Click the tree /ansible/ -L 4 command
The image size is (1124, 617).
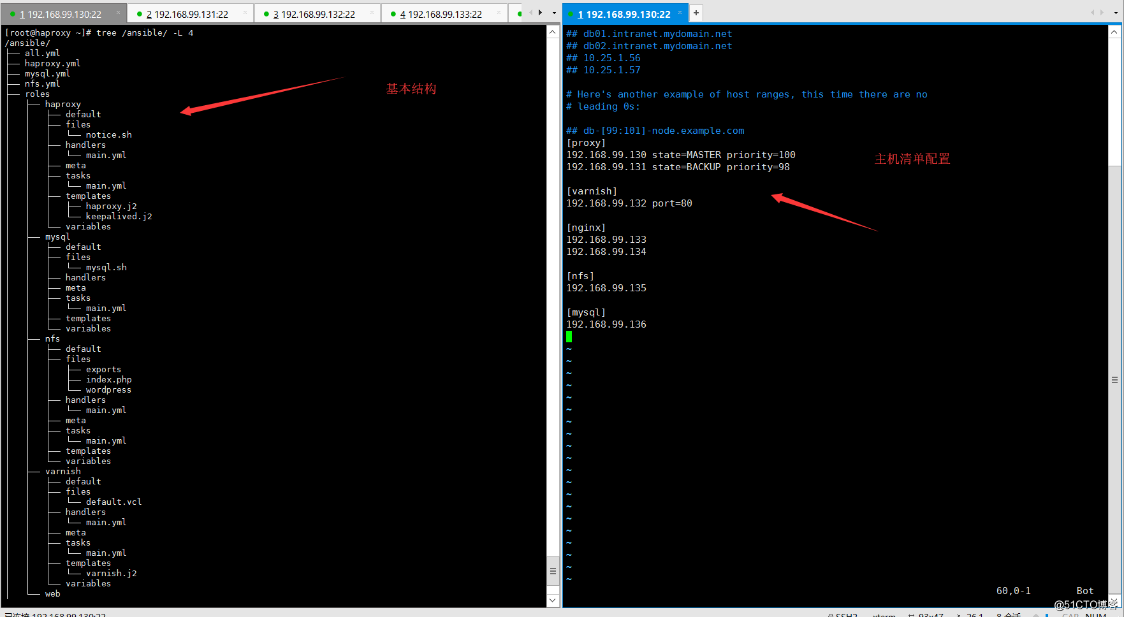coord(145,33)
